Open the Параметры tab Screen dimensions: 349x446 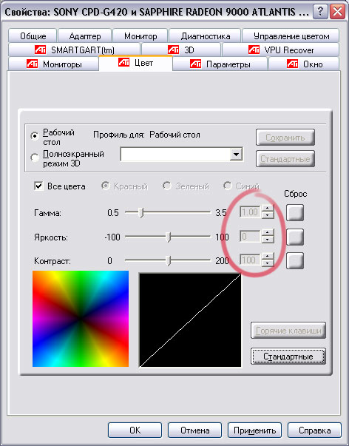pyautogui.click(x=220, y=64)
